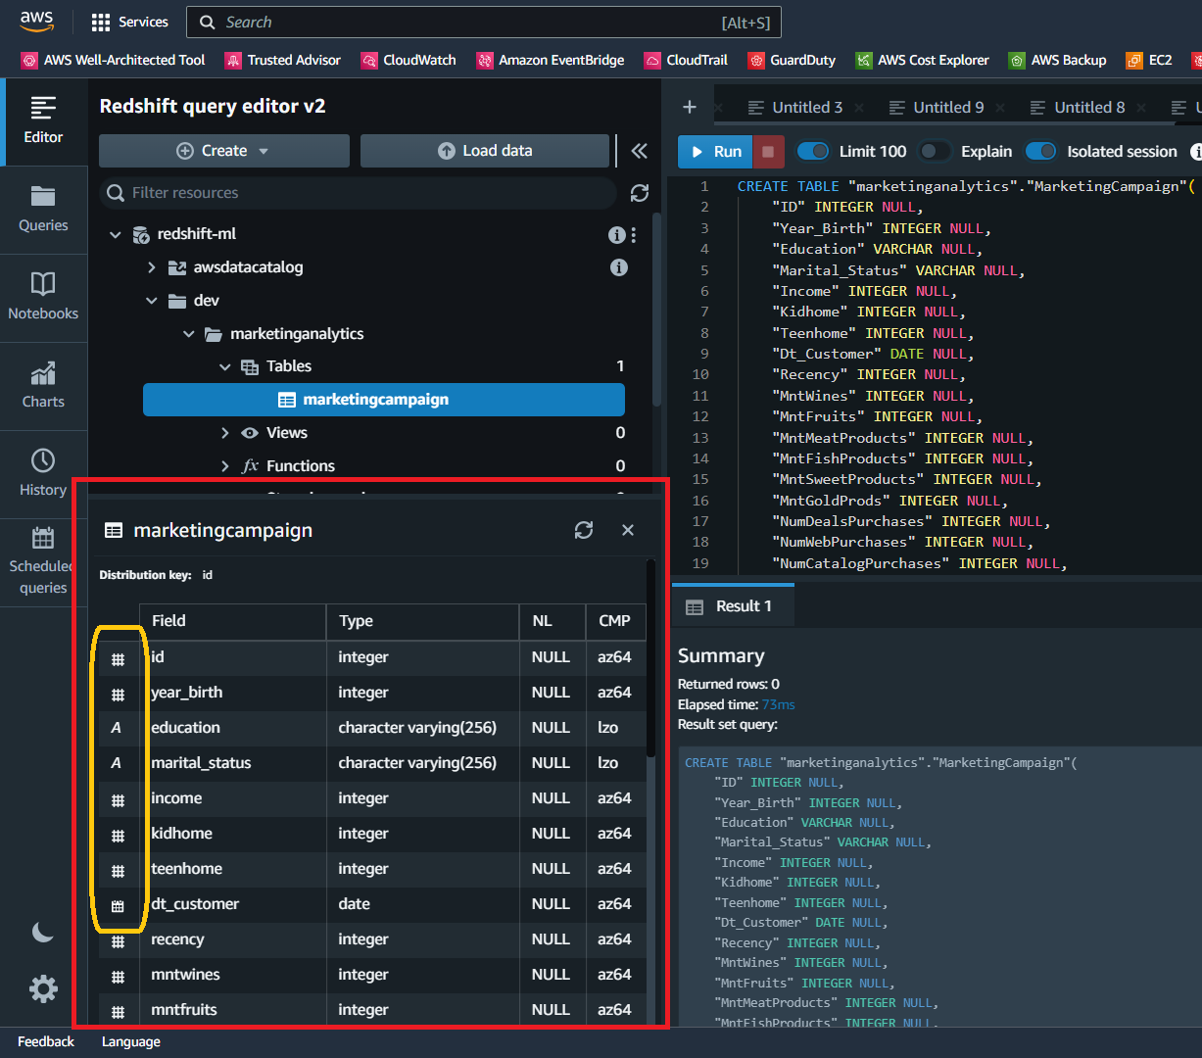Click editor line number 10
This screenshot has height=1058, width=1202.
tap(700, 374)
